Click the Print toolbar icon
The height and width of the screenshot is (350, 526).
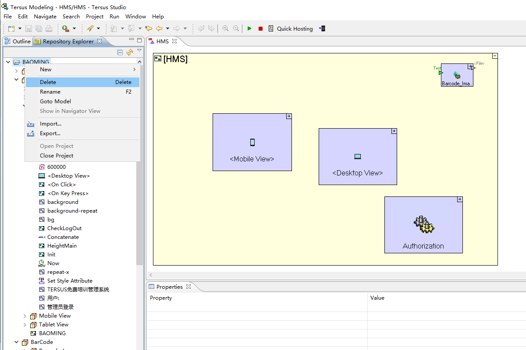tap(49, 28)
